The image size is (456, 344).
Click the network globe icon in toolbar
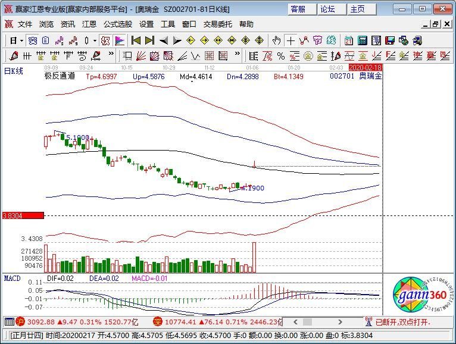pos(404,40)
